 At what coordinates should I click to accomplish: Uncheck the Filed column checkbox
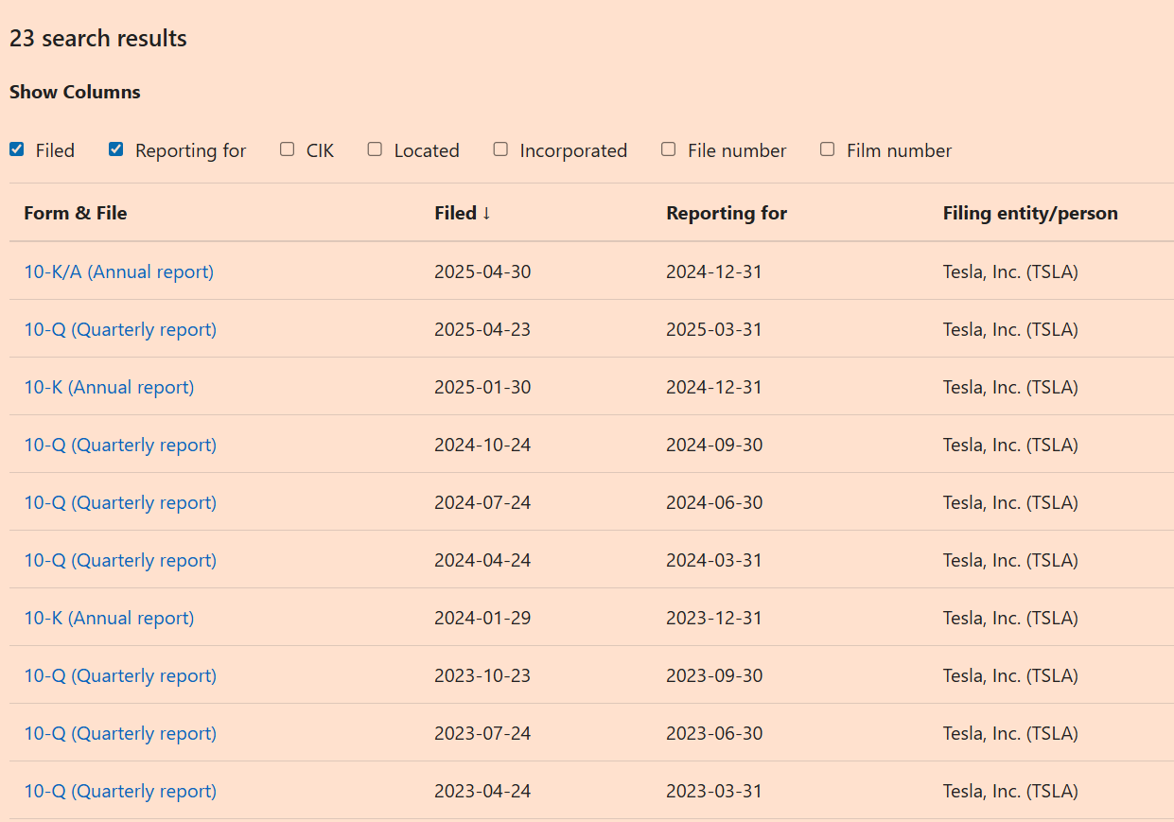pyautogui.click(x=17, y=149)
